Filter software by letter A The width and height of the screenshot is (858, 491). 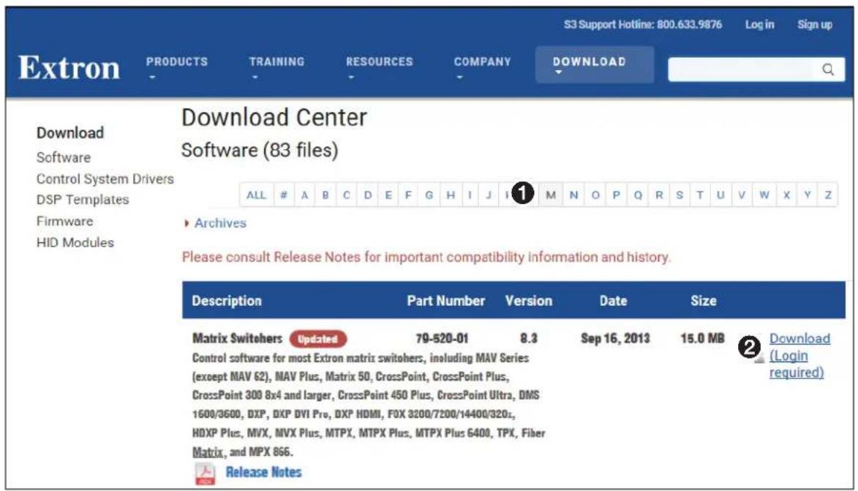click(x=305, y=195)
